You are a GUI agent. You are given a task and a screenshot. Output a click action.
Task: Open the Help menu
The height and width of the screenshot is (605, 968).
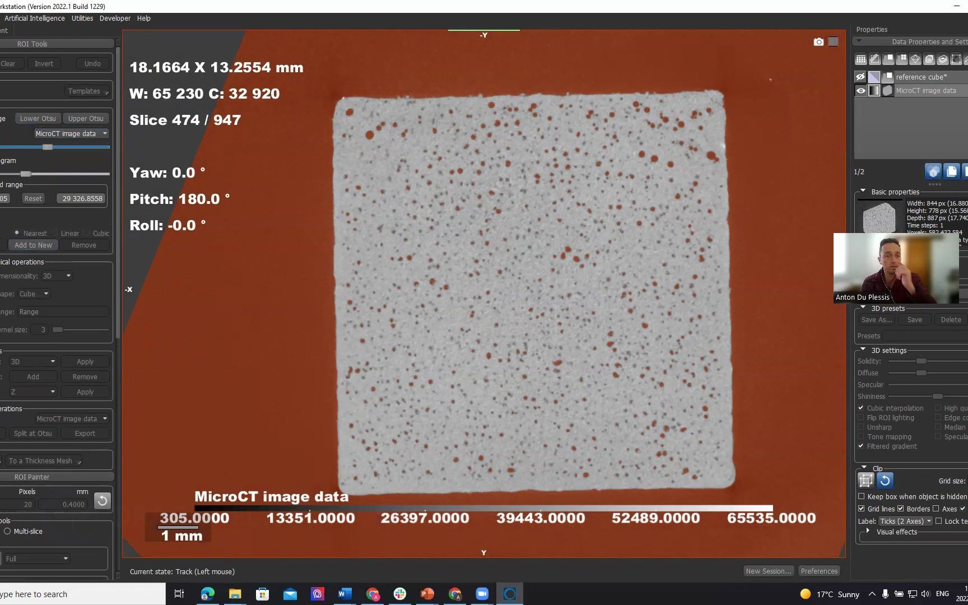tap(144, 18)
